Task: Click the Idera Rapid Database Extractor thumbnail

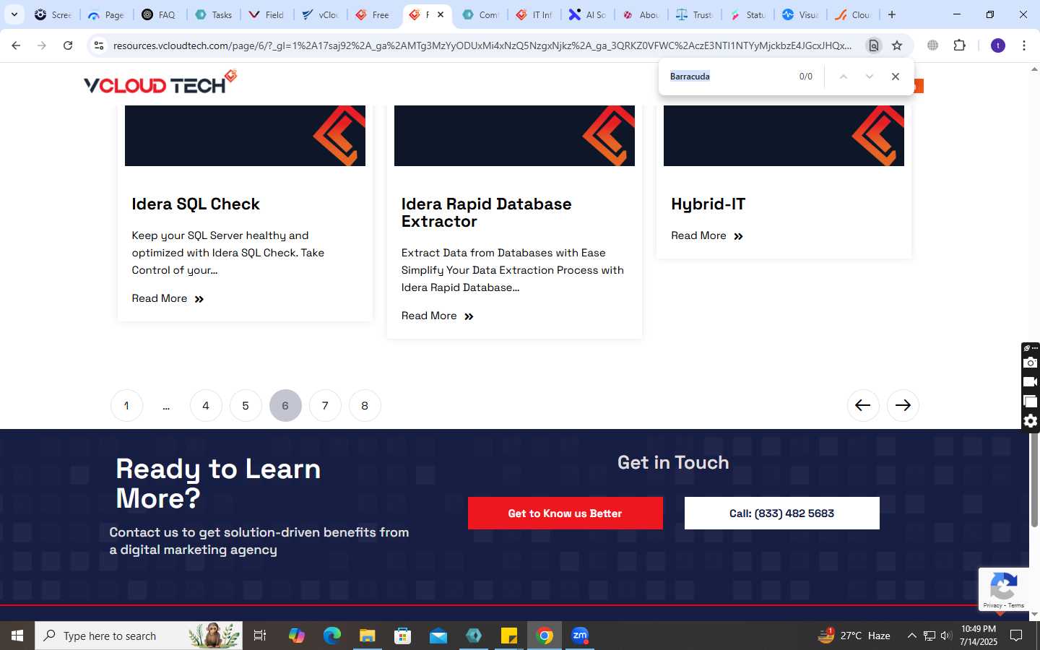Action: [x=514, y=136]
